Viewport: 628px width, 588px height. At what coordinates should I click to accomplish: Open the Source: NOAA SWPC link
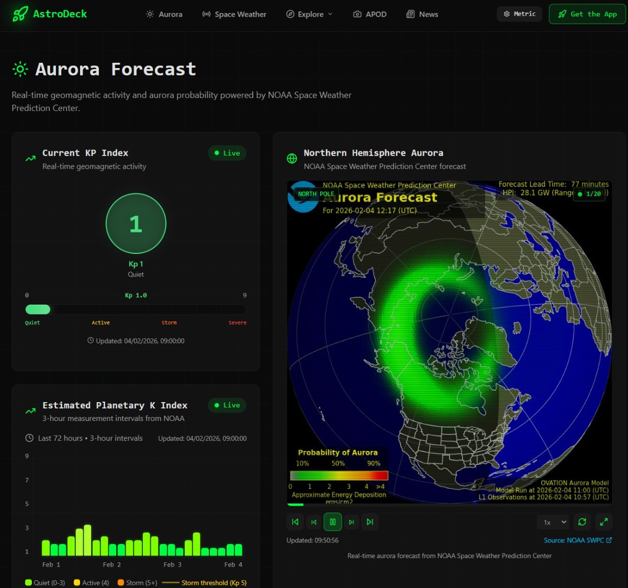(x=577, y=540)
